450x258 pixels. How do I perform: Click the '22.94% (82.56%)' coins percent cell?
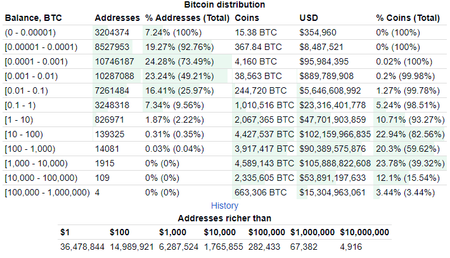[411, 134]
